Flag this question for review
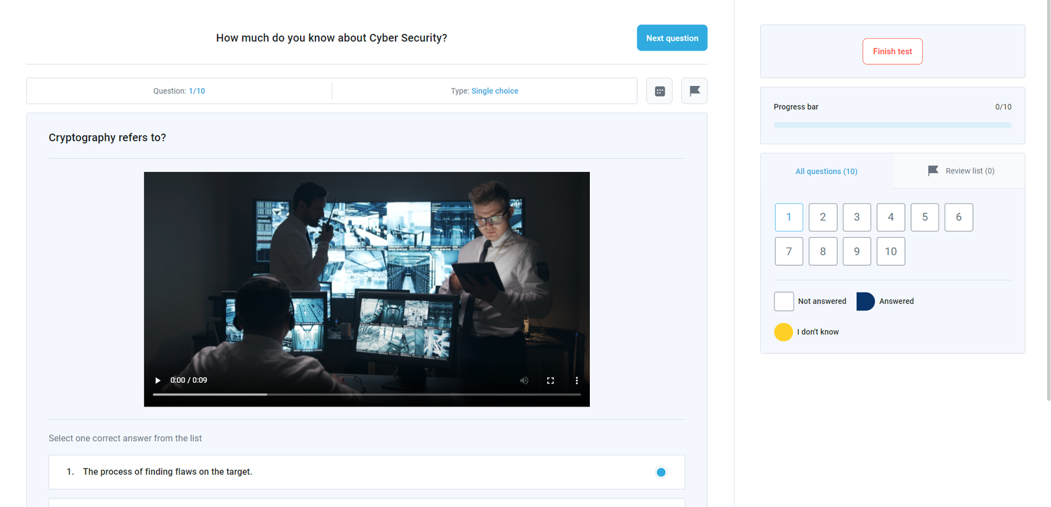This screenshot has height=507, width=1051. tap(694, 91)
